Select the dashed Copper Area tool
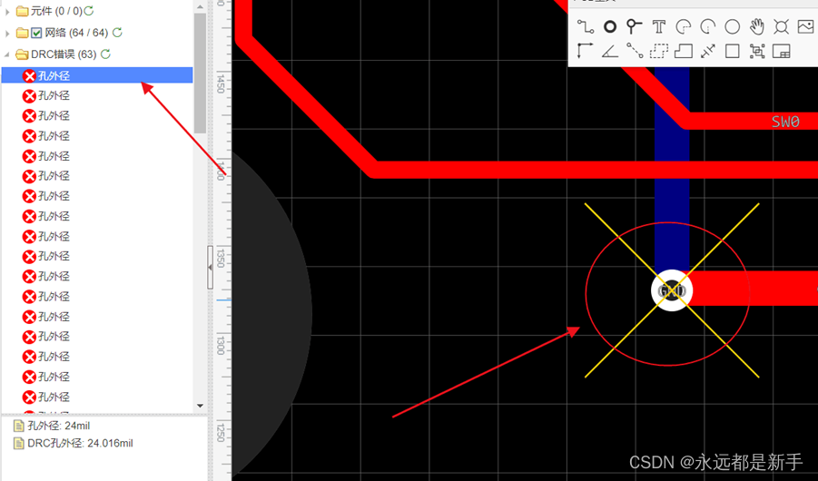The width and height of the screenshot is (818, 481). (659, 51)
